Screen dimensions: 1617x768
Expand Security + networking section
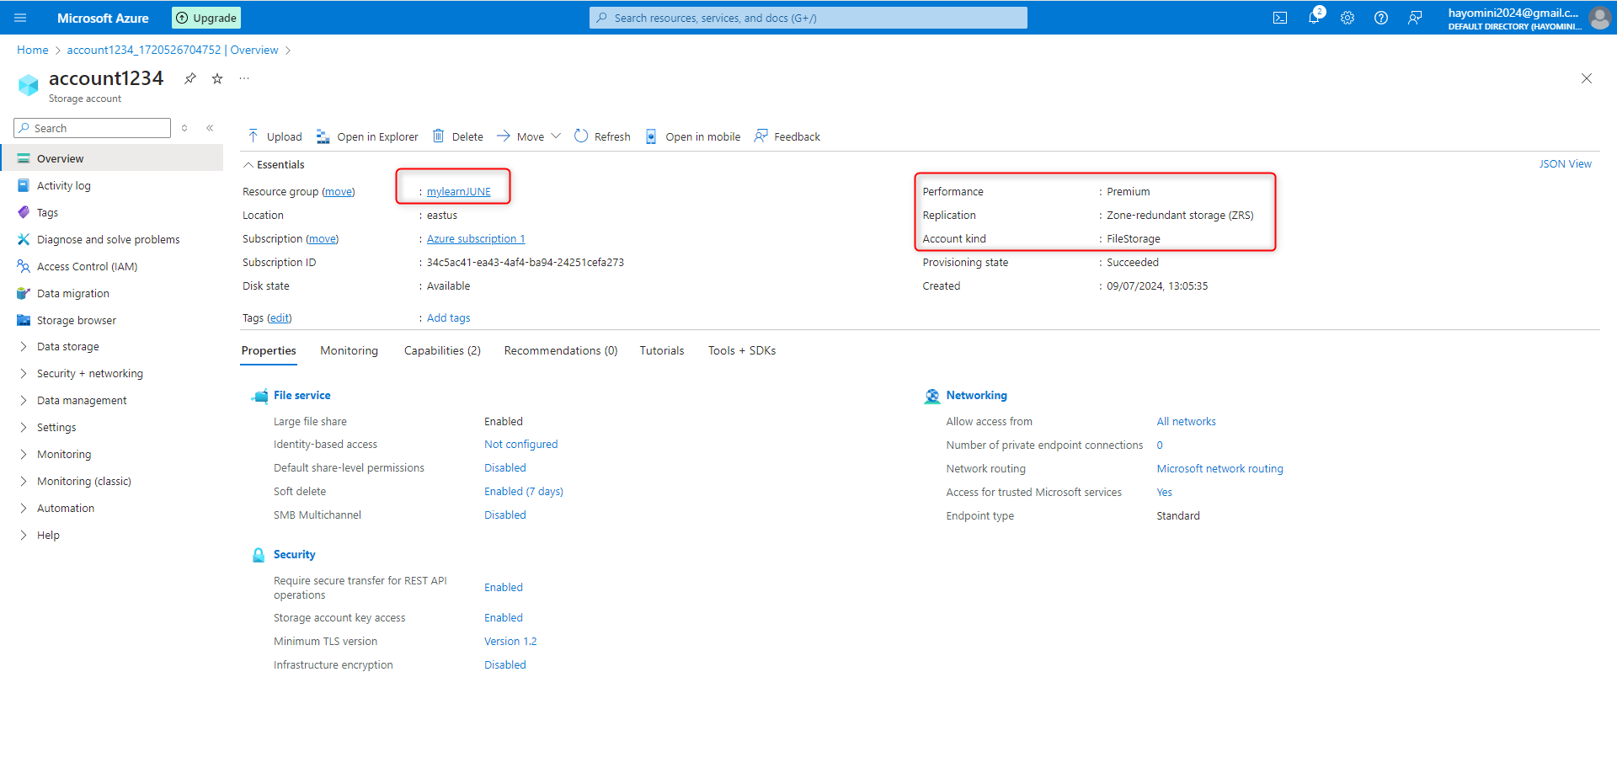coord(89,374)
